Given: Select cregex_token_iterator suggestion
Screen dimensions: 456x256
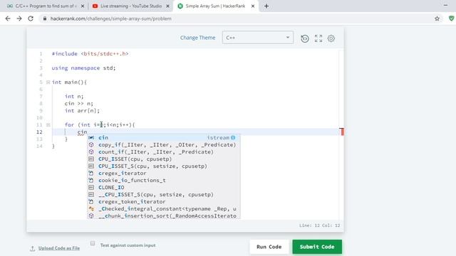Looking at the screenshot, I should pos(164,201).
